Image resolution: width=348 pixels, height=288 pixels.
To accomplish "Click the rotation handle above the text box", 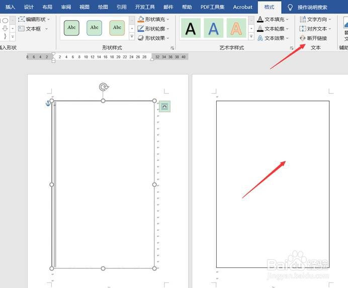I will [104, 87].
